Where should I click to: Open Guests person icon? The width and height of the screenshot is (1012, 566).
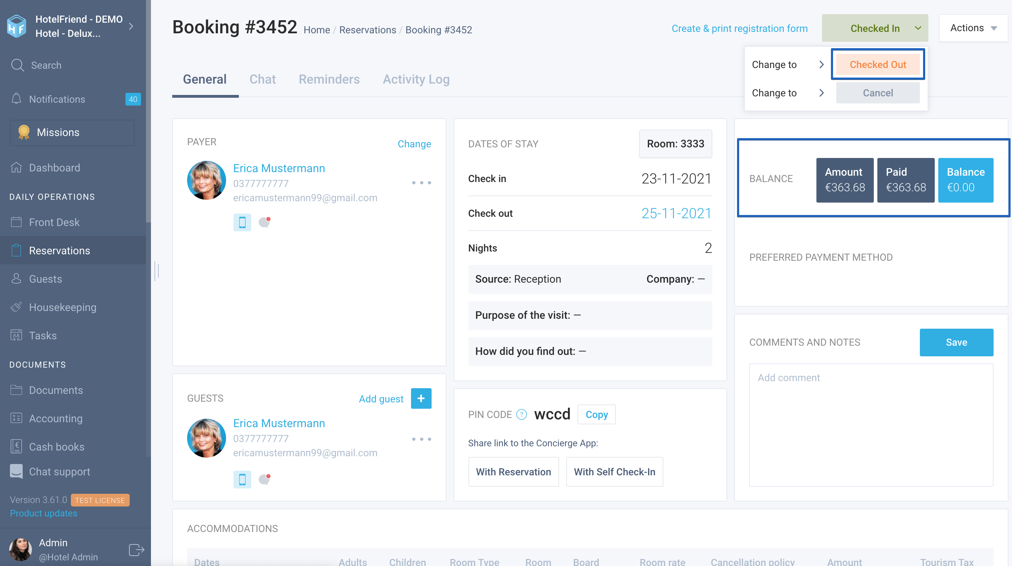pyautogui.click(x=16, y=278)
